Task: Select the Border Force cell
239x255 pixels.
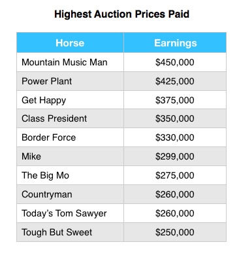Action: [x=70, y=137]
